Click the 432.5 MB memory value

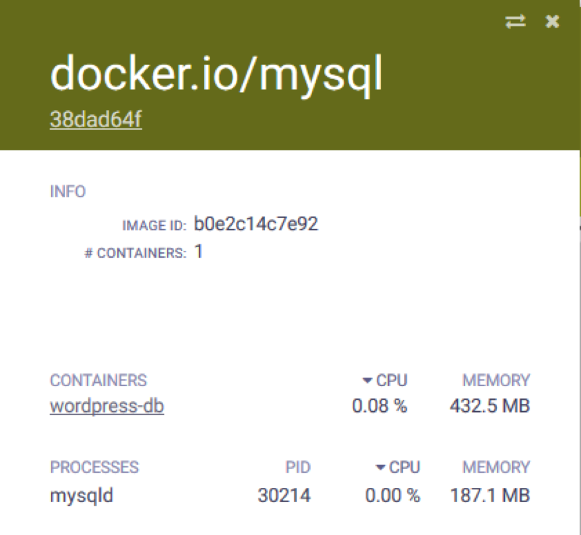pos(490,405)
